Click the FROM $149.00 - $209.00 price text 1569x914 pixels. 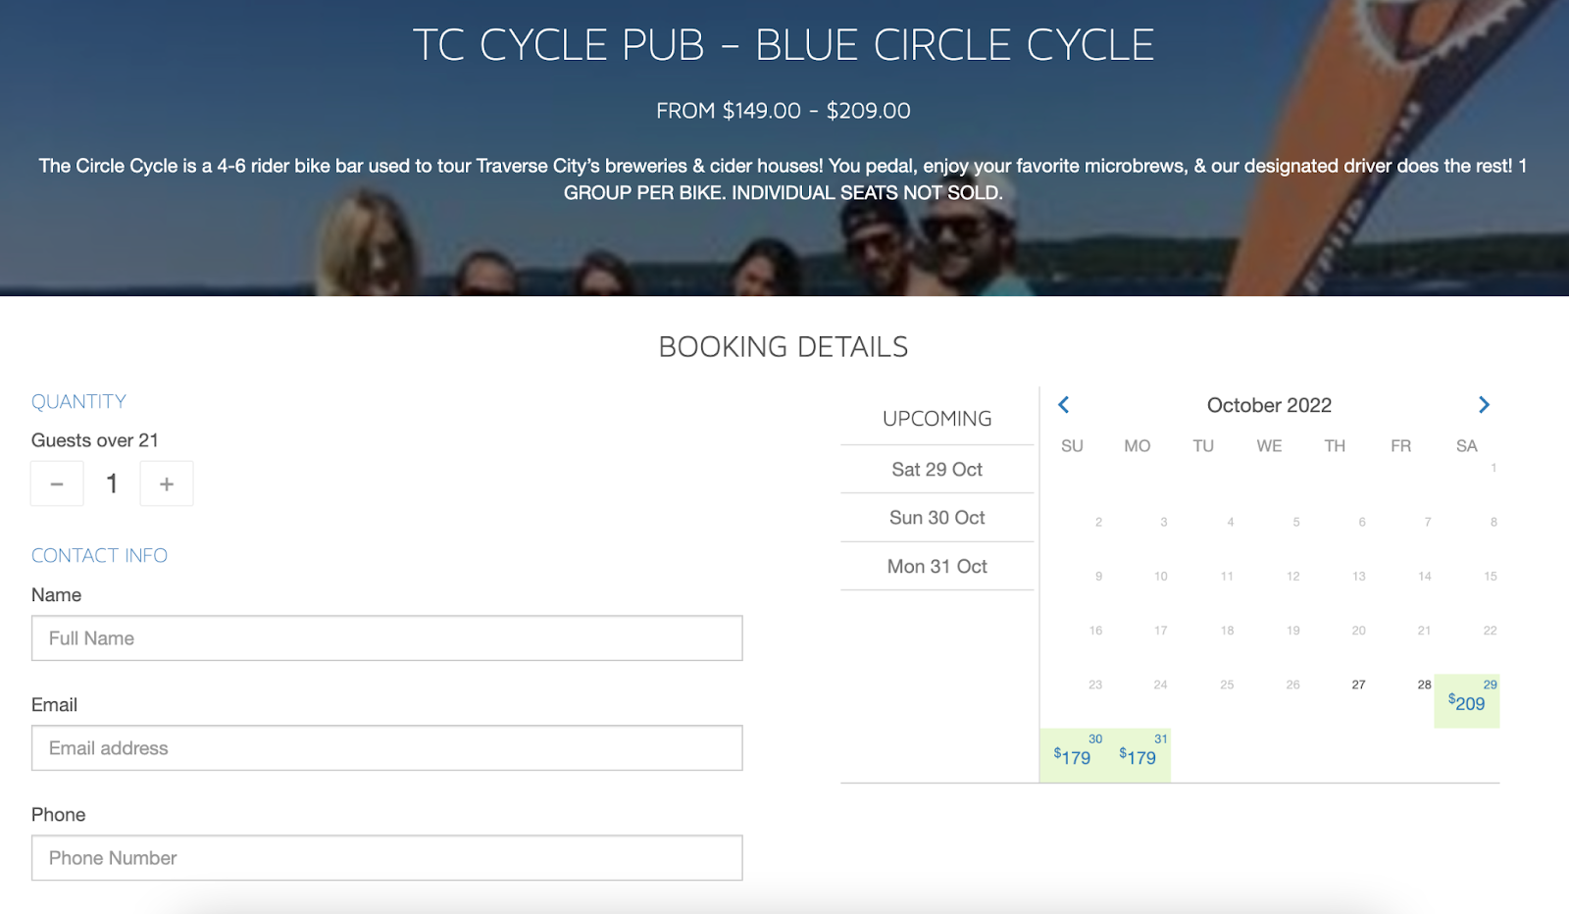784,111
